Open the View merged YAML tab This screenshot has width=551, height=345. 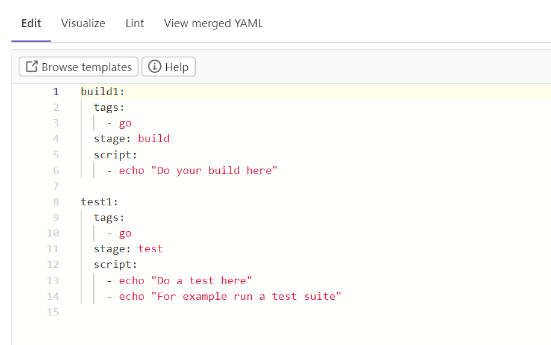point(214,23)
